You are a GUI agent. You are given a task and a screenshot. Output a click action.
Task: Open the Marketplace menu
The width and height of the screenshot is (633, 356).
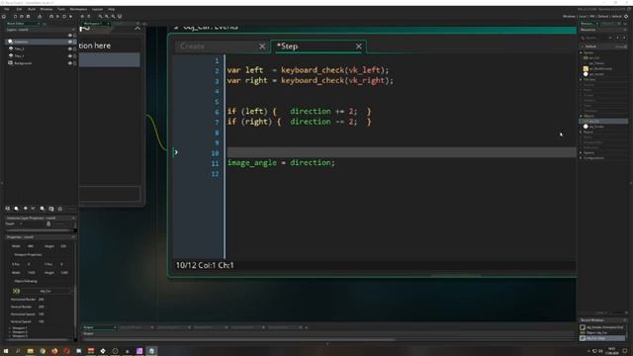point(78,9)
